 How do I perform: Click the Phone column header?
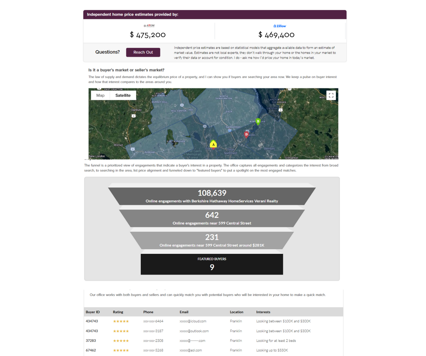(148, 312)
